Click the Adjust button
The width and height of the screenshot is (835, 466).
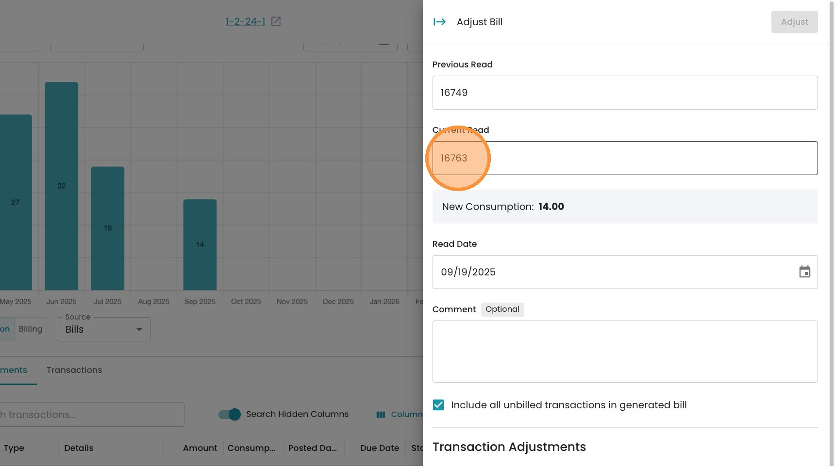[x=794, y=22]
